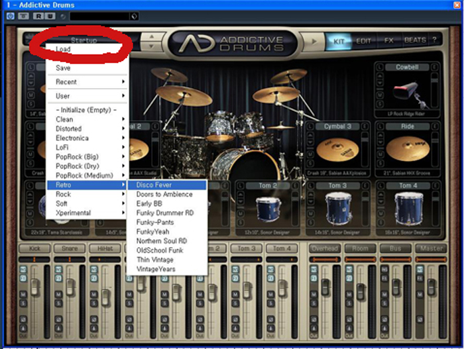Click the Master channel FX icon
464x349 pixels.
[x=420, y=278]
